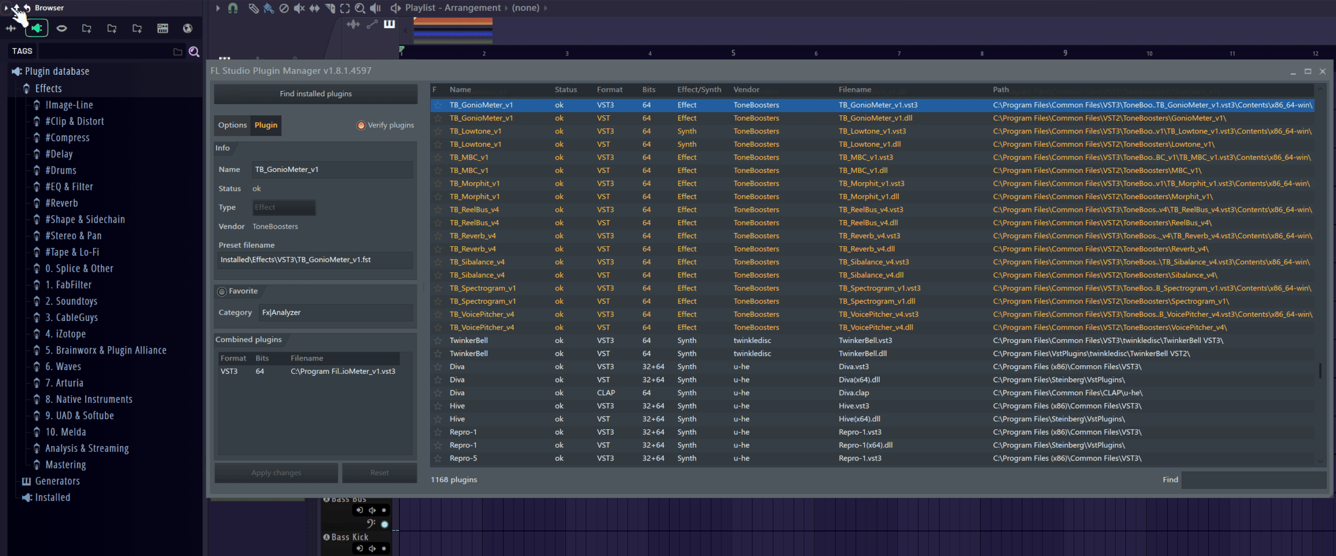The image size is (1336, 556).
Task: Open the Arrangement selector showing (none)
Action: (x=526, y=7)
